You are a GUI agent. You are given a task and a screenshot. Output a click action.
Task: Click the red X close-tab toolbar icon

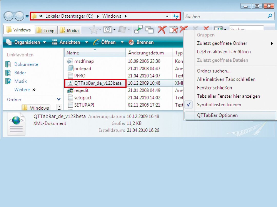[162, 30]
